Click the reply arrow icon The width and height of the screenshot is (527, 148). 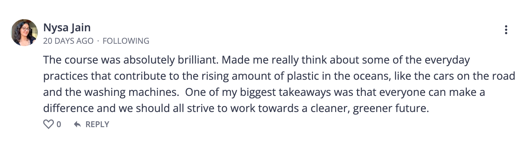point(77,124)
